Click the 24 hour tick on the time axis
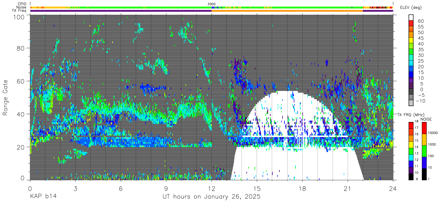This screenshot has width=442, height=204. pos(393,189)
